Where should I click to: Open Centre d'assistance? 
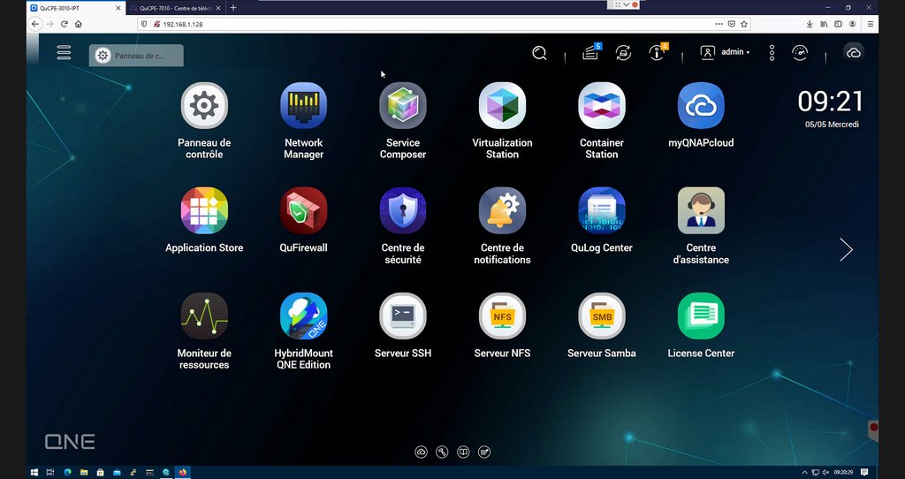click(x=701, y=210)
